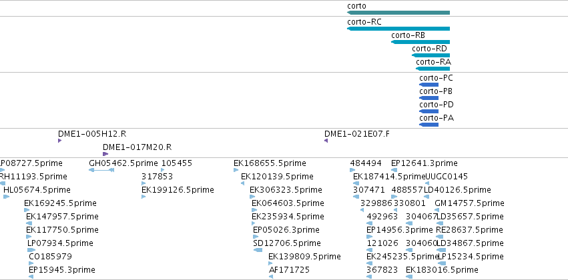
Task: Click the SD12706.5prime EST label
Action: [x=287, y=243]
